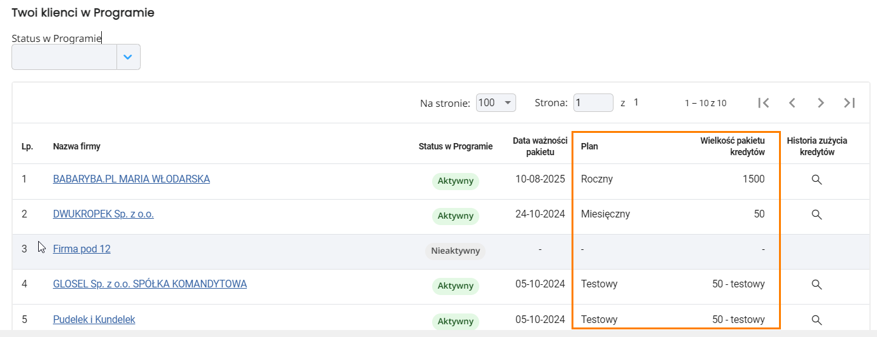Open the Na stronie 100 selector
877x337 pixels.
[x=496, y=102]
